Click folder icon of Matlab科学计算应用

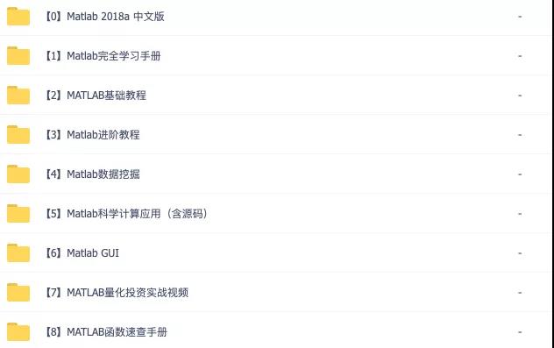point(18,213)
